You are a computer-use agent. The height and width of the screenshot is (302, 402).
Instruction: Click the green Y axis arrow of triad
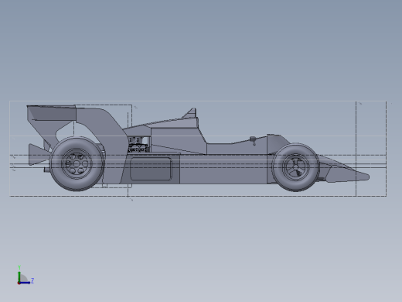pyautogui.click(x=19, y=276)
